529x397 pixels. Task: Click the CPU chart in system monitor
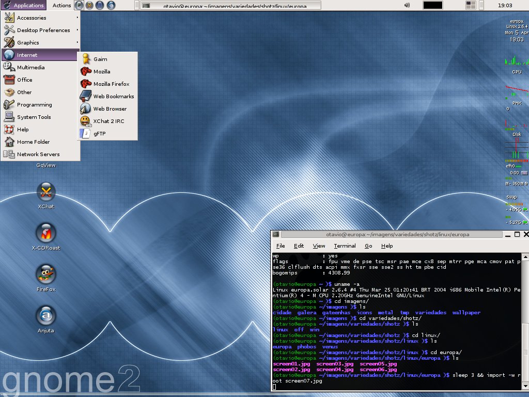tap(517, 62)
